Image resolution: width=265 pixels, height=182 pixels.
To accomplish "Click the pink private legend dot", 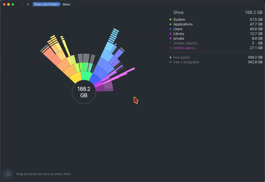I will click(x=171, y=38).
